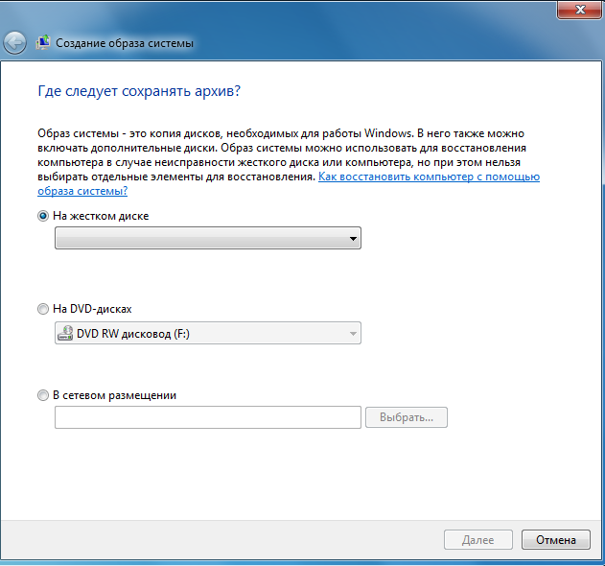This screenshot has width=605, height=566.
Task: Click the heading 'Где следует сохранять архив?'
Action: pos(138,91)
